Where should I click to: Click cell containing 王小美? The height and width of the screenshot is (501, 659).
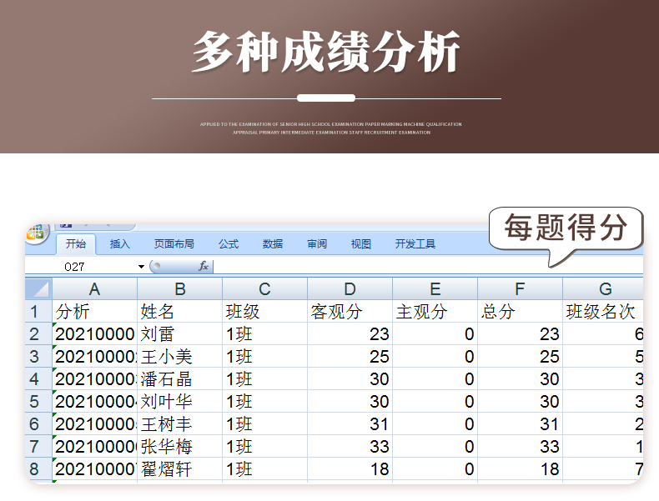coord(179,357)
